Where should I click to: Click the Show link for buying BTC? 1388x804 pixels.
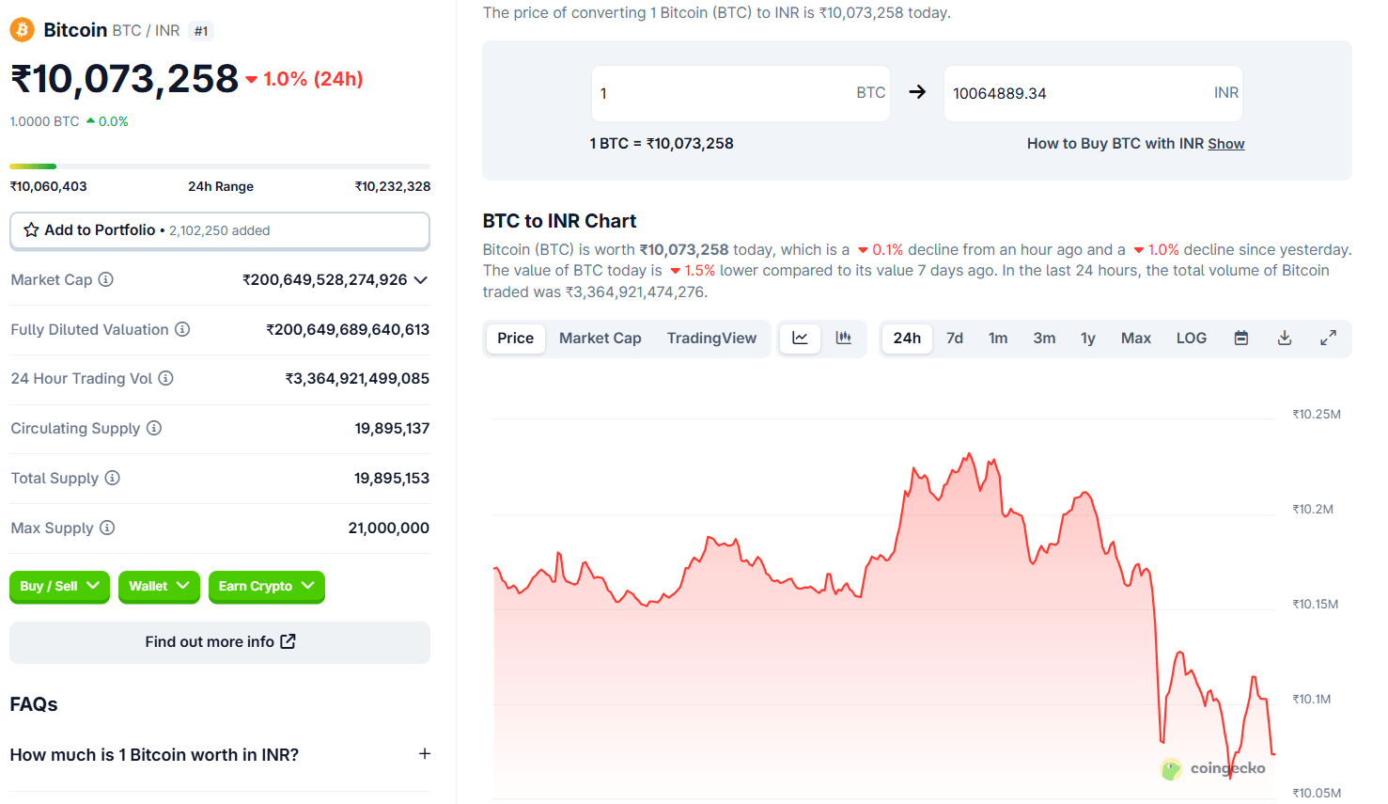point(1225,144)
